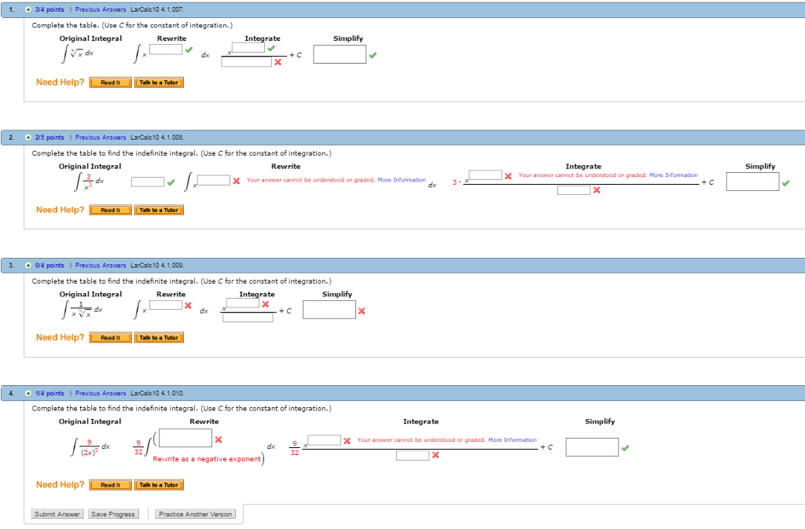Click the status bullet beside '3/4 points'
This screenshot has height=529, width=805.
pyautogui.click(x=27, y=9)
